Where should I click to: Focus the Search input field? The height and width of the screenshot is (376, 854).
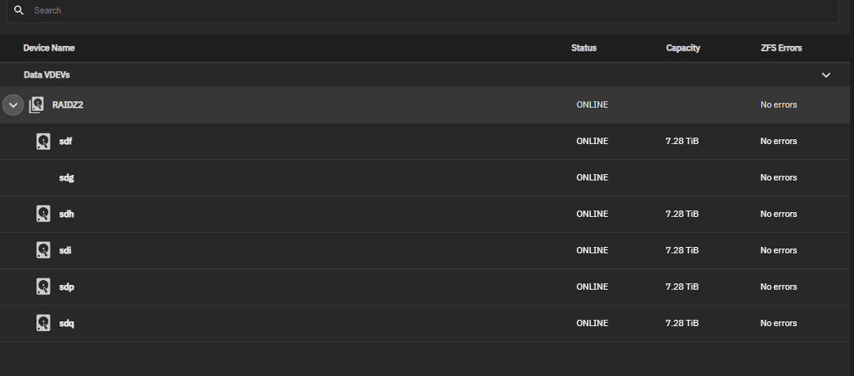tap(422, 10)
